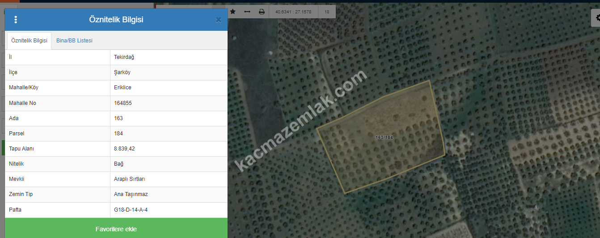Click the coordinates display 40.6341 : 27.1578

(293, 12)
